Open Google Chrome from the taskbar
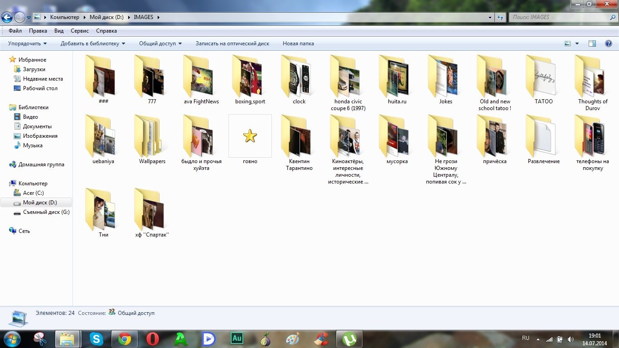Screen dimensions: 619x348 125,339
